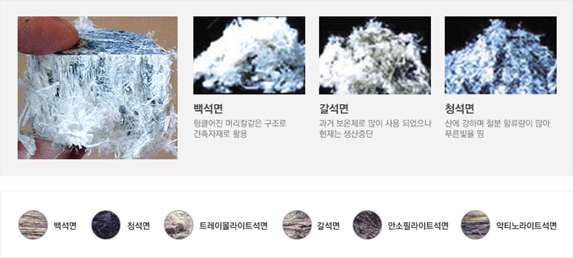
Task: Click the 백석면 circular sample icon
Action: [33, 225]
